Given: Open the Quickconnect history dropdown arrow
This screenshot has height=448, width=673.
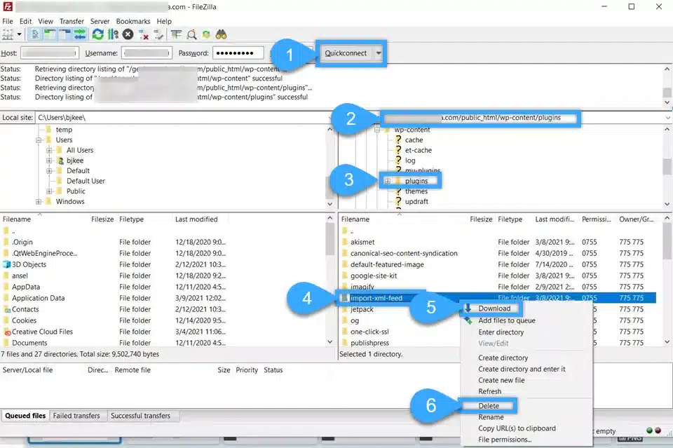Looking at the screenshot, I should coord(379,53).
